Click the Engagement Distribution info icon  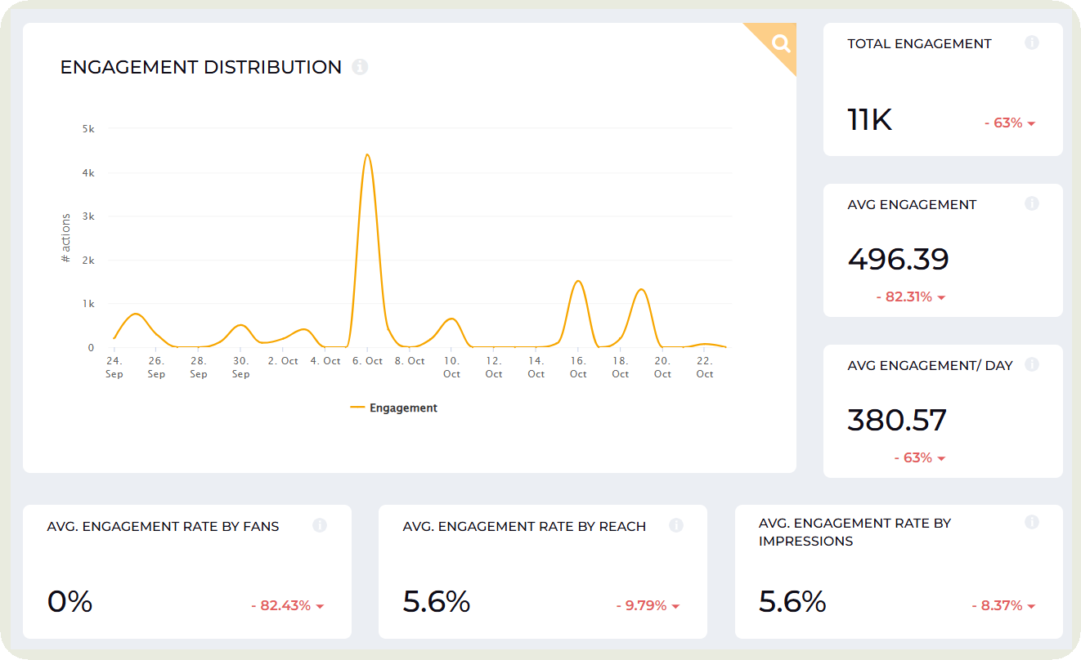click(360, 68)
